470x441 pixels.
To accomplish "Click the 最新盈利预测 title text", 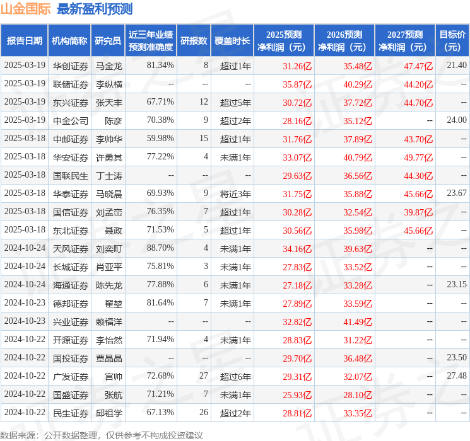I will 95,9.
